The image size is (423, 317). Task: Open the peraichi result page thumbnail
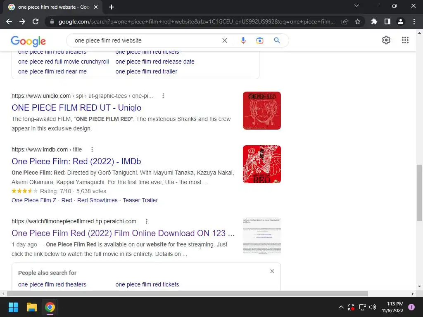(x=261, y=236)
